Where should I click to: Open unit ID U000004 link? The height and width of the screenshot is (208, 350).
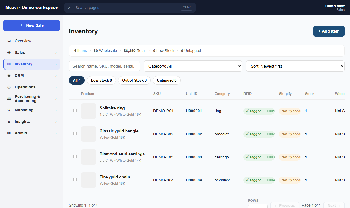194,180
